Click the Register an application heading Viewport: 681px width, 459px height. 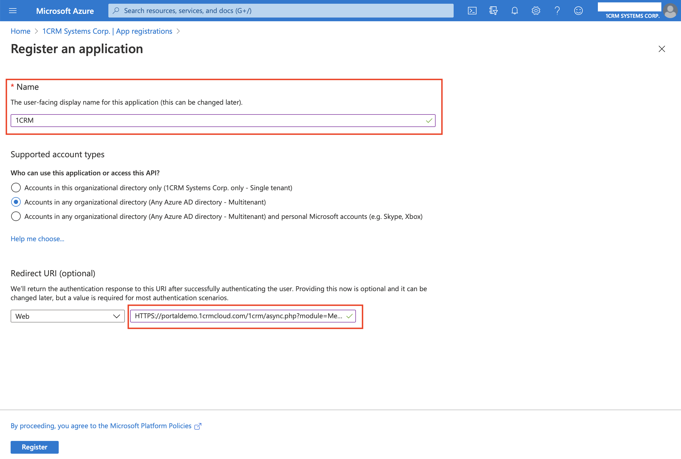tap(77, 49)
